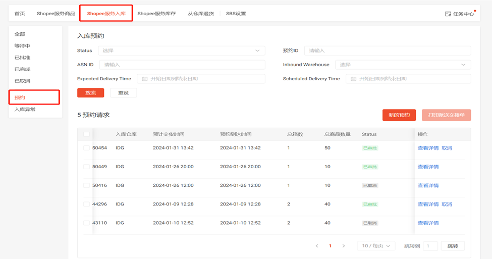Screen dimensions: 492x259
Task: Create a new booking with 新的预约
Action: point(399,115)
